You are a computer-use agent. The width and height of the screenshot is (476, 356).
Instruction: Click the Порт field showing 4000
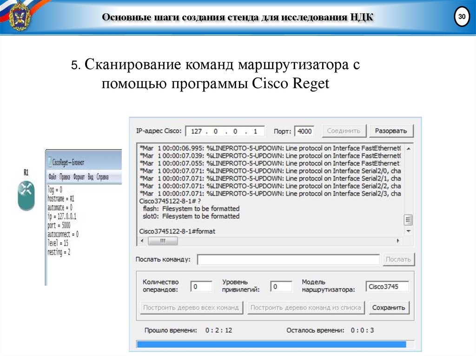pyautogui.click(x=305, y=131)
